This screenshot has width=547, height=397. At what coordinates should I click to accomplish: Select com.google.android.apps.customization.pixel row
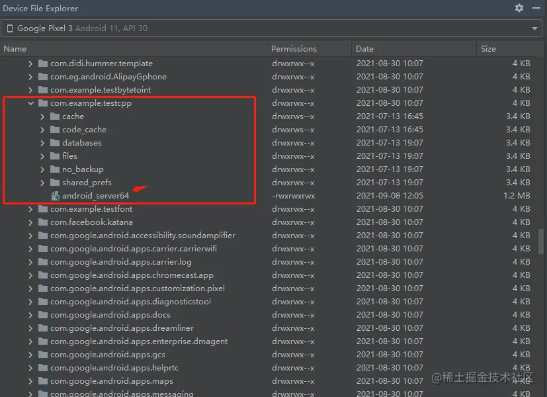click(272, 288)
